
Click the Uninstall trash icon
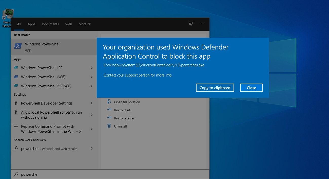(x=109, y=126)
